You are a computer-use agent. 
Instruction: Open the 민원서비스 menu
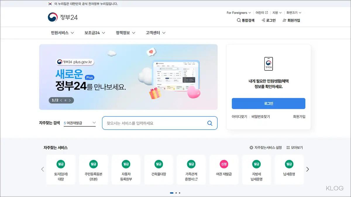click(x=62, y=33)
